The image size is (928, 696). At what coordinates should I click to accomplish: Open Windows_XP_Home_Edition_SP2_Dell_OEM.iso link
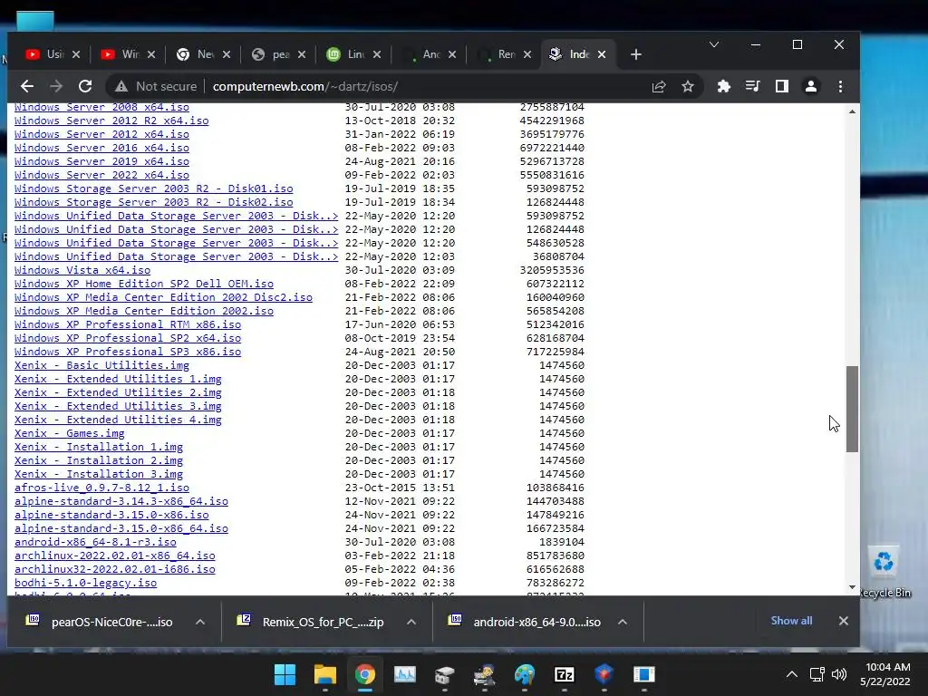[144, 284]
